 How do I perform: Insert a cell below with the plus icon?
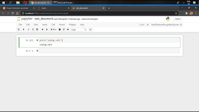[x=24, y=30]
